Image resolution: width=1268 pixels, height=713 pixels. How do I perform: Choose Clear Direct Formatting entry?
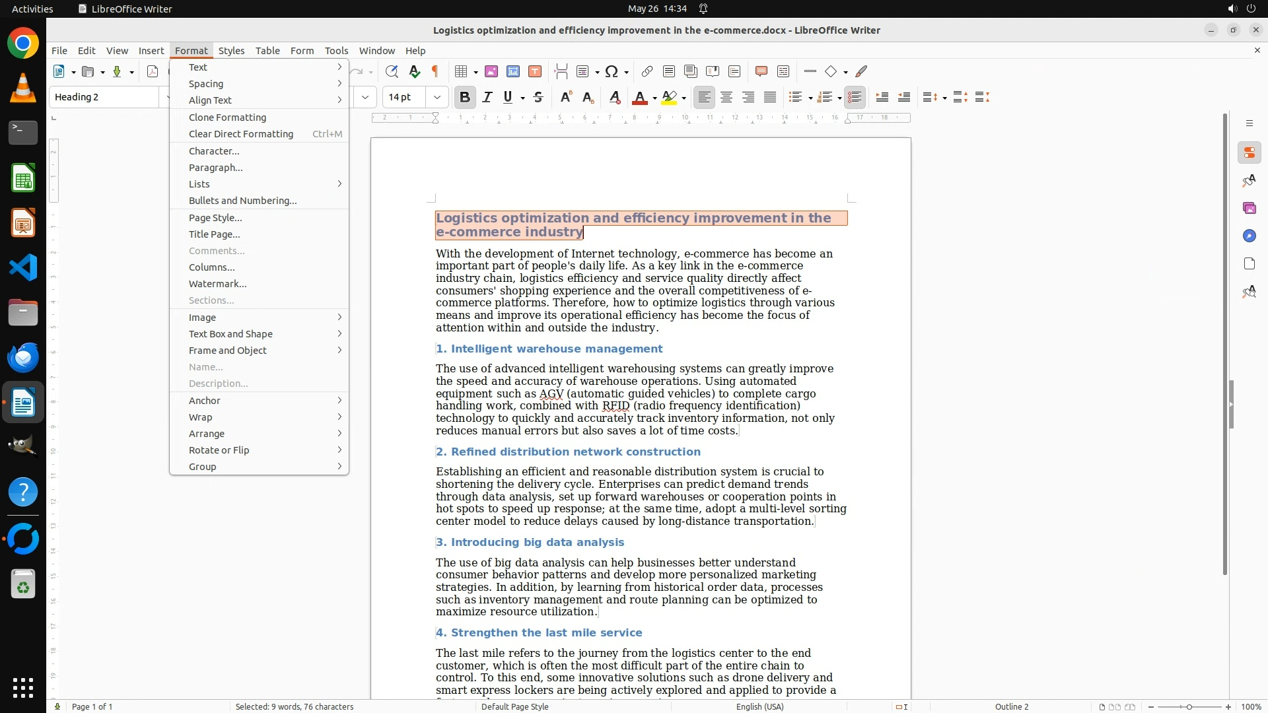241,134
